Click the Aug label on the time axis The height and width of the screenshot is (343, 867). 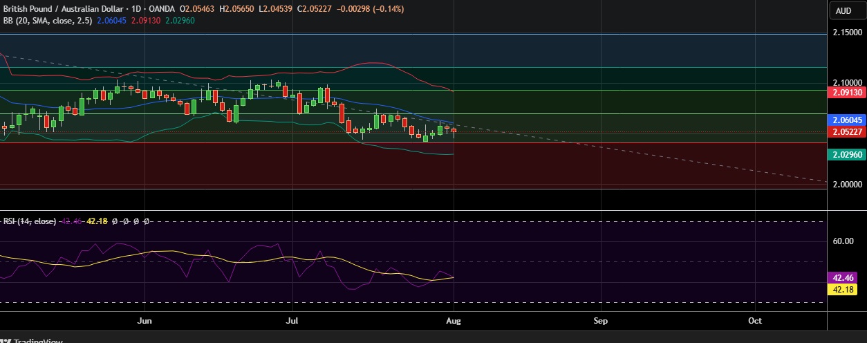[x=453, y=321]
